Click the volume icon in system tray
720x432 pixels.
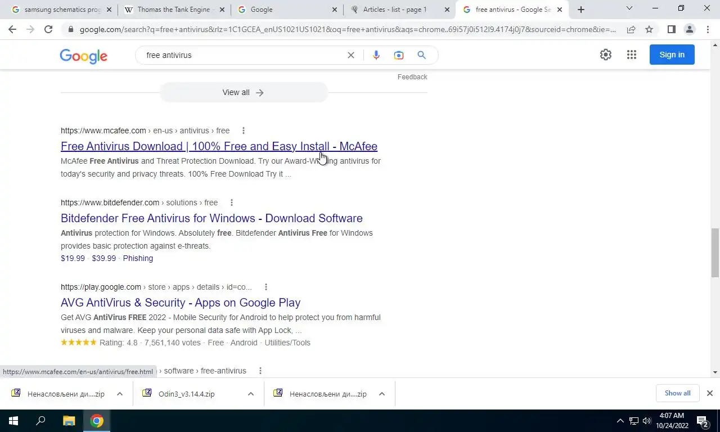(646, 421)
